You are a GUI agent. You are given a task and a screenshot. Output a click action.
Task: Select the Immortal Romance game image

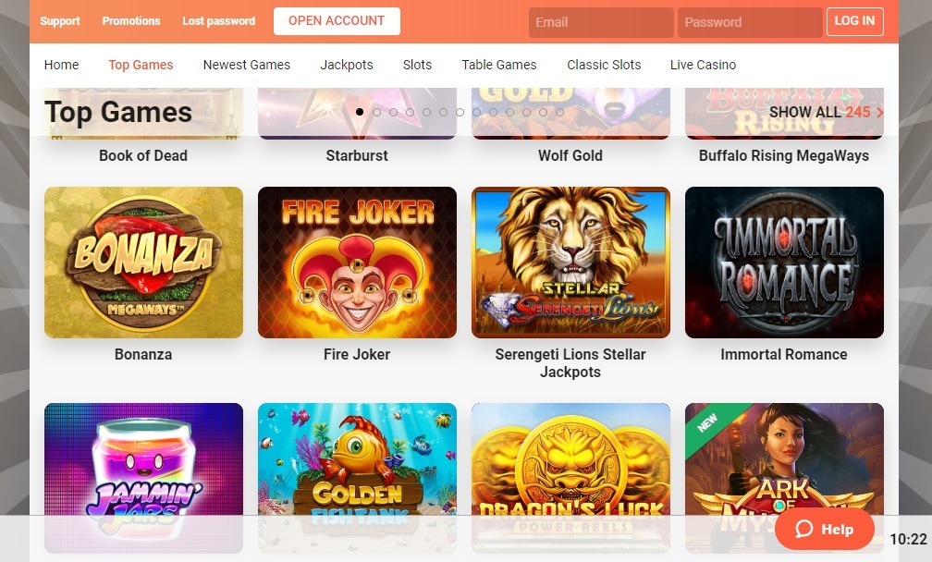[784, 262]
